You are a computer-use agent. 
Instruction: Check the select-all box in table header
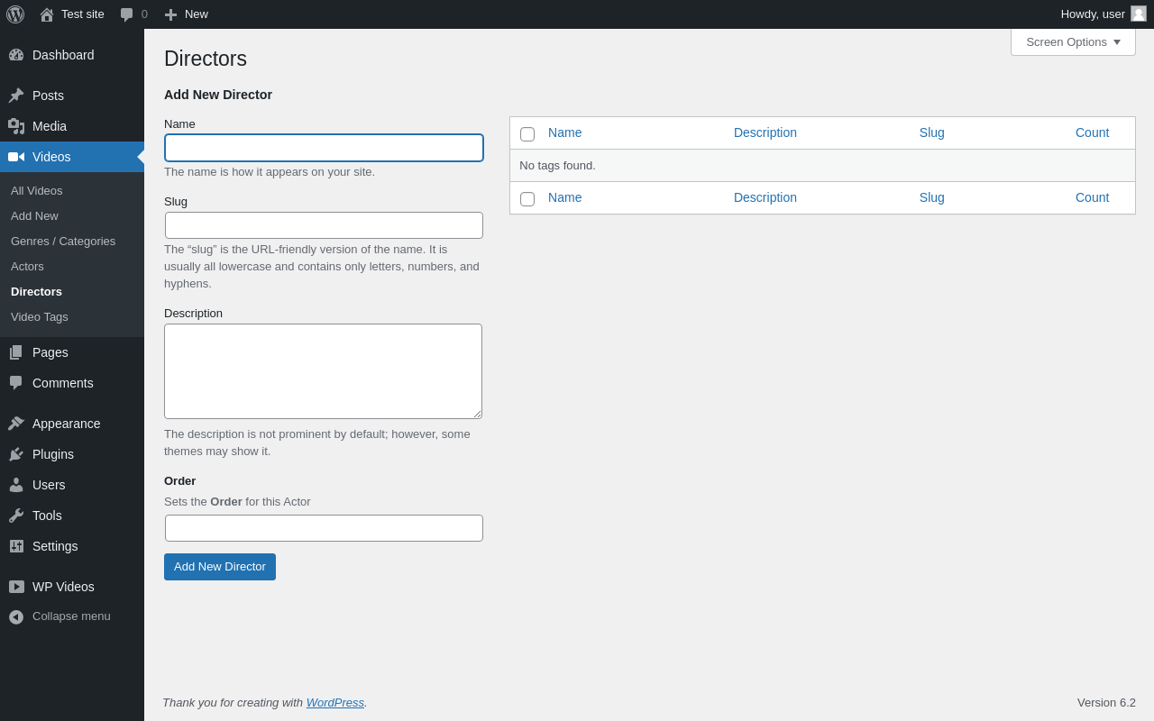[x=527, y=133]
